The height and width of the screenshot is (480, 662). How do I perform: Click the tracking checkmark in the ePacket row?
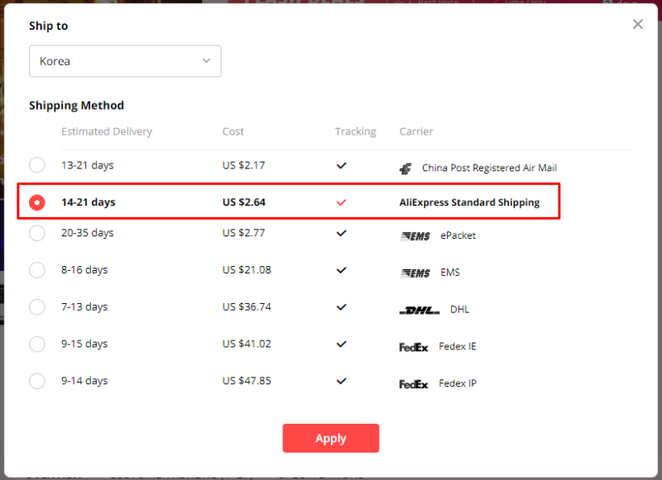pyautogui.click(x=341, y=233)
